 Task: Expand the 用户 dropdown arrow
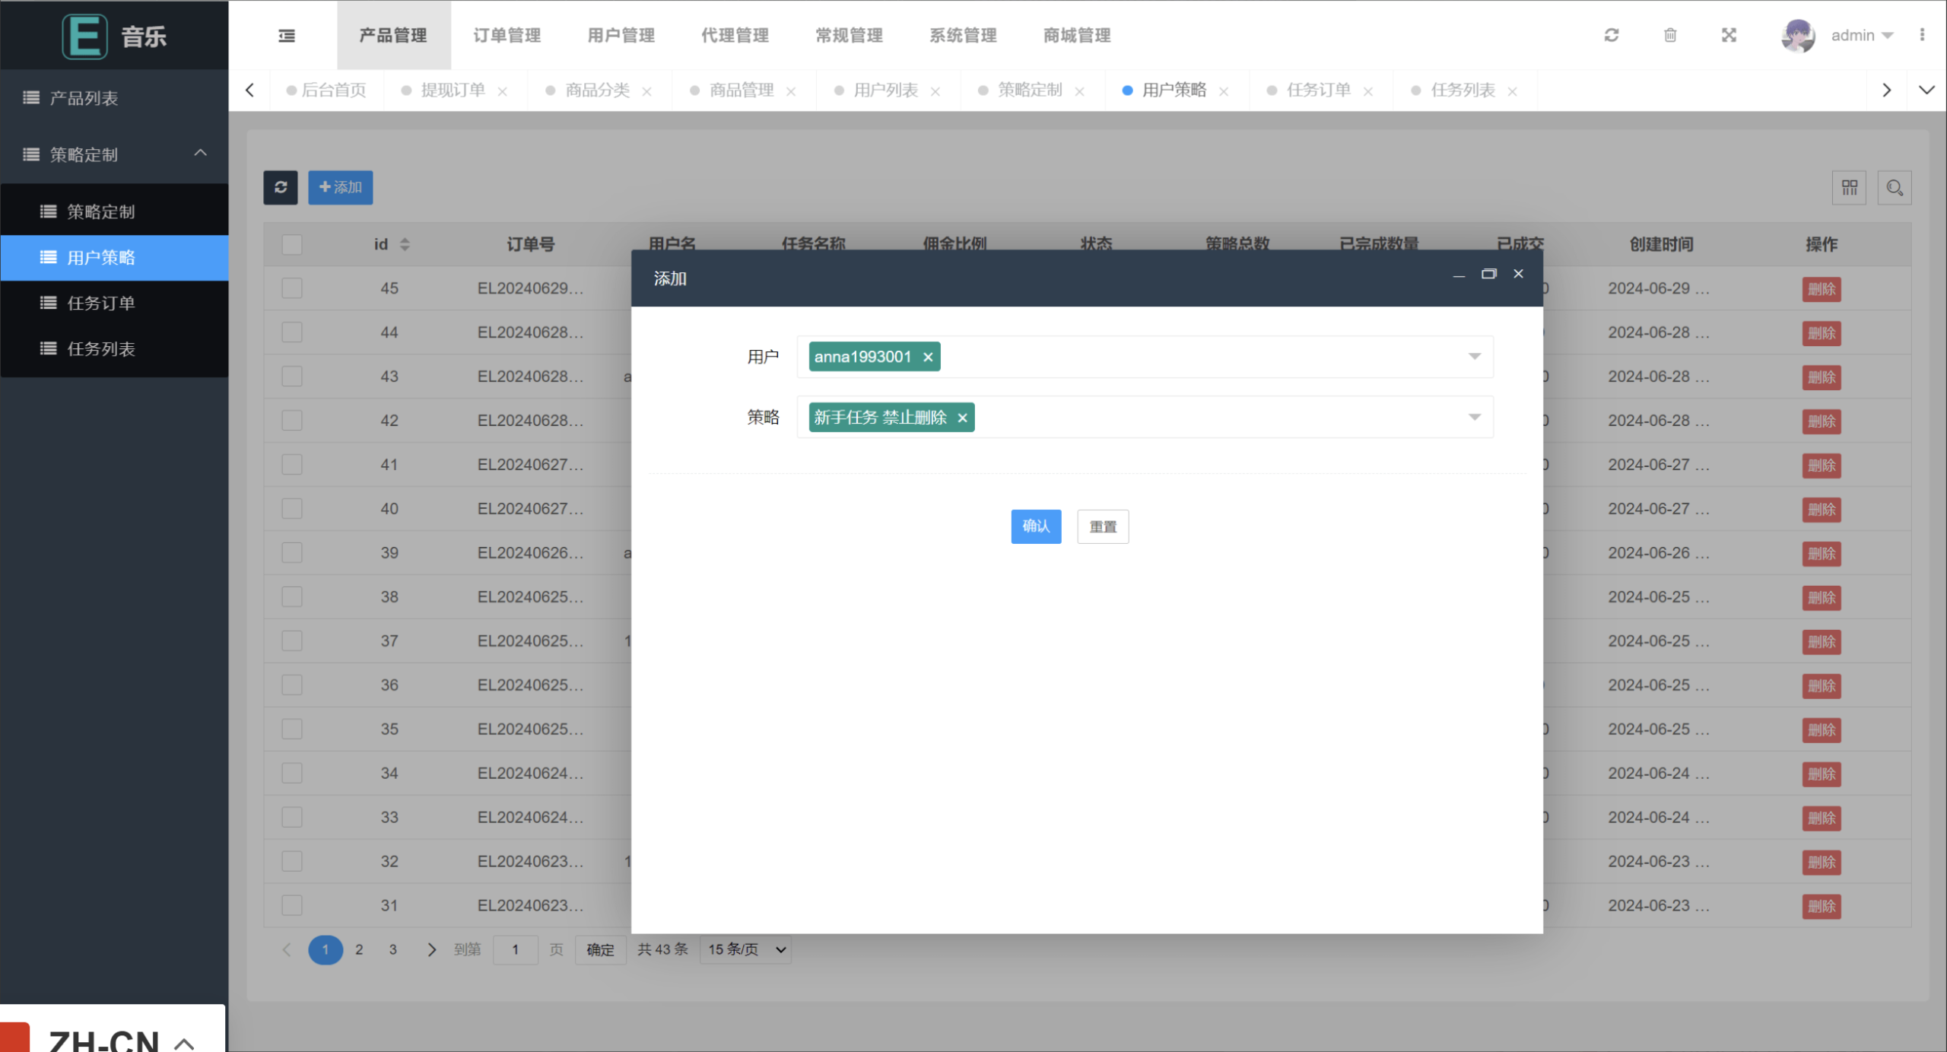[1474, 357]
